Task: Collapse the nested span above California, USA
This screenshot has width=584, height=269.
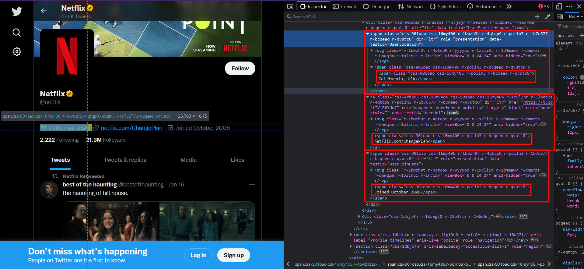Action: [x=372, y=67]
